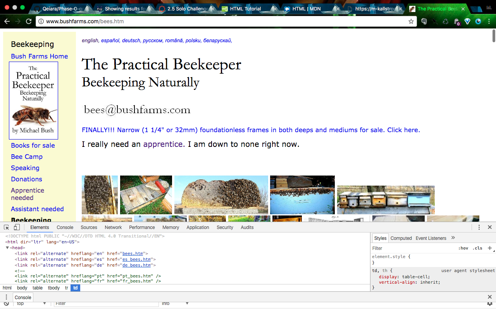
Task: Click the back navigation arrow
Action: click(x=7, y=21)
